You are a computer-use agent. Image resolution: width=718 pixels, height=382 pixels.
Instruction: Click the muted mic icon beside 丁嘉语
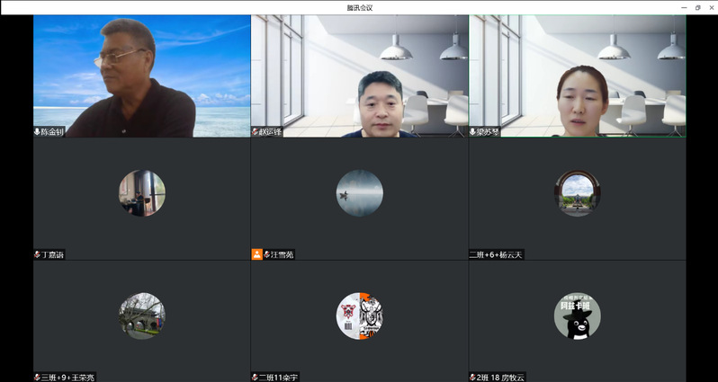point(38,254)
